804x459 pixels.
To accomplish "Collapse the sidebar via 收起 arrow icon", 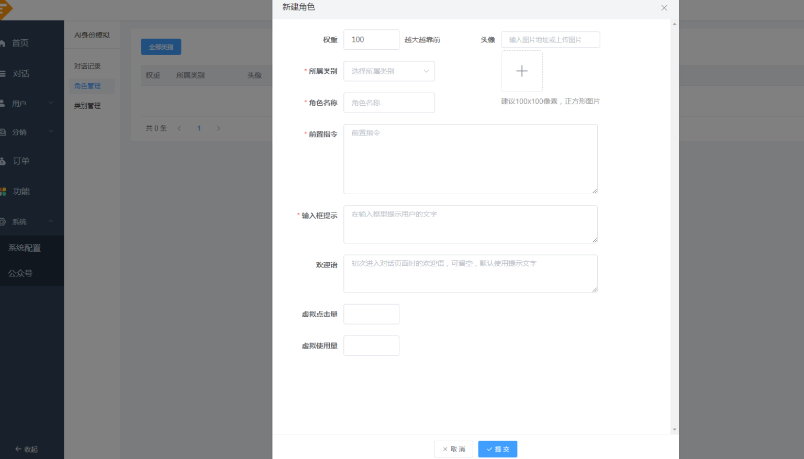I will (18, 449).
